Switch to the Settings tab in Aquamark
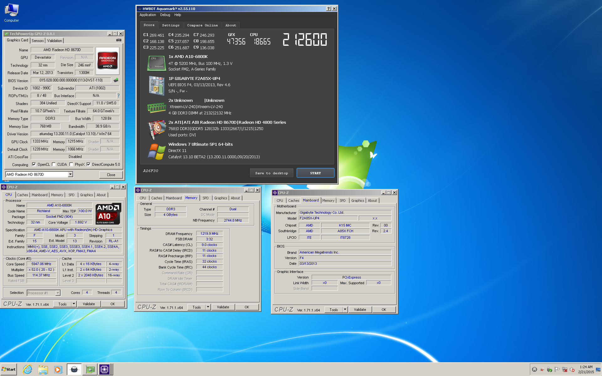The image size is (602, 376). pos(171,25)
